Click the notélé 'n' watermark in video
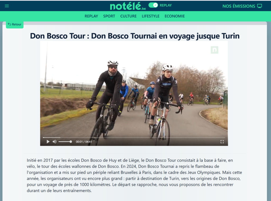The height and width of the screenshot is (201, 271). pyautogui.click(x=214, y=50)
